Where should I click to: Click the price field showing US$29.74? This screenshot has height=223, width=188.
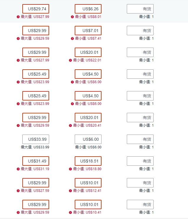(x=36, y=9)
